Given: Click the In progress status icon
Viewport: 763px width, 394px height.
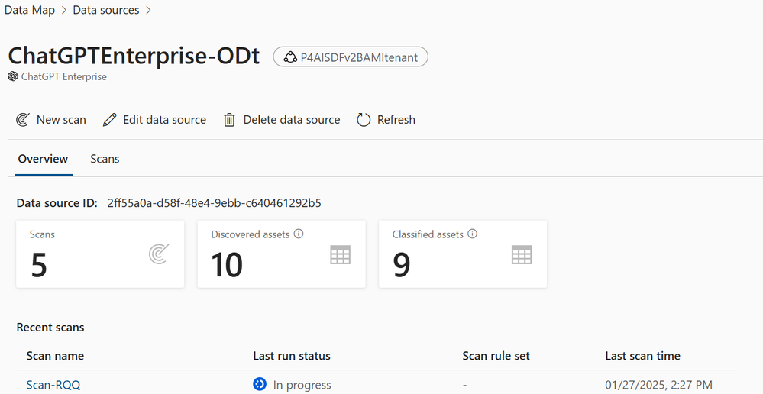Looking at the screenshot, I should [260, 384].
